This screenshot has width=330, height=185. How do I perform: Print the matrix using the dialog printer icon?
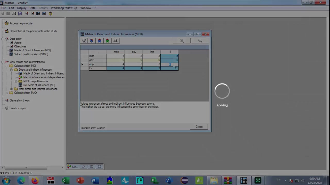coord(115,41)
